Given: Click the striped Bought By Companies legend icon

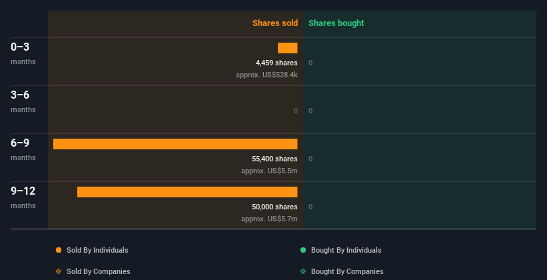Looking at the screenshot, I should pyautogui.click(x=303, y=271).
